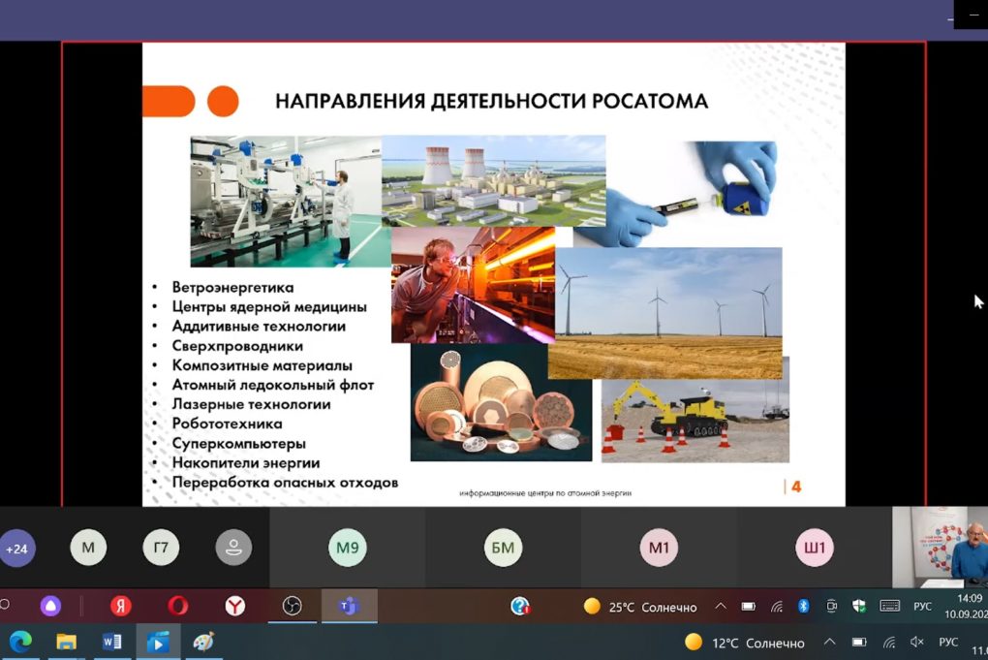Click the yellow tracked robot photo
This screenshot has width=988, height=660.
click(x=695, y=421)
